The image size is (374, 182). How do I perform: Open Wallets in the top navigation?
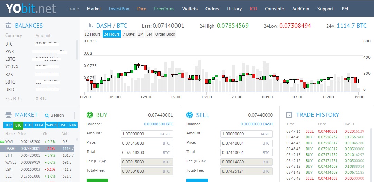click(190, 9)
